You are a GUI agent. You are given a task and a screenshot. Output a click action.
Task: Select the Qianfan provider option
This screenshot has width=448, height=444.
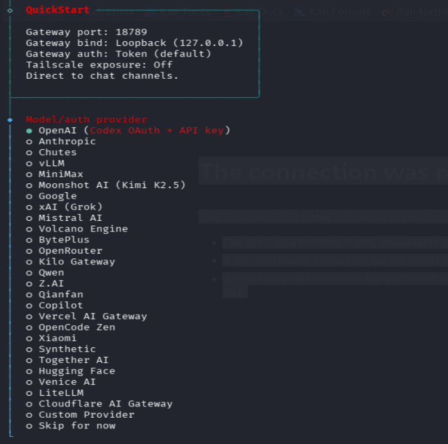click(54, 294)
